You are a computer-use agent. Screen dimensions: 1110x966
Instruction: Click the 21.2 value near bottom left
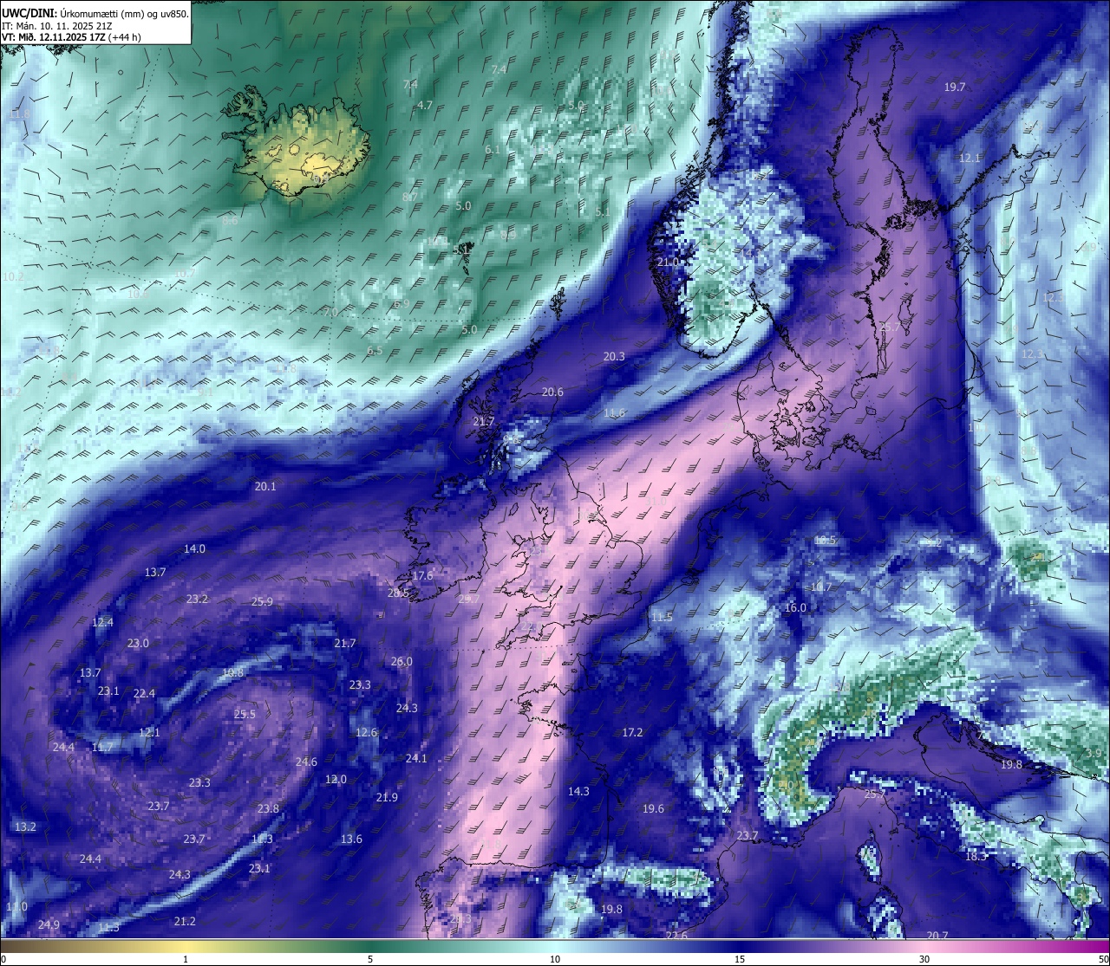tap(185, 921)
